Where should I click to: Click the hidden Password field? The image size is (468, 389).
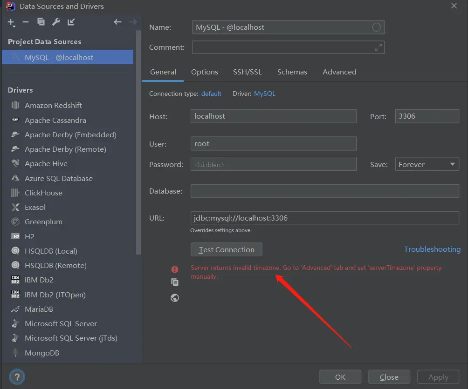(x=274, y=164)
